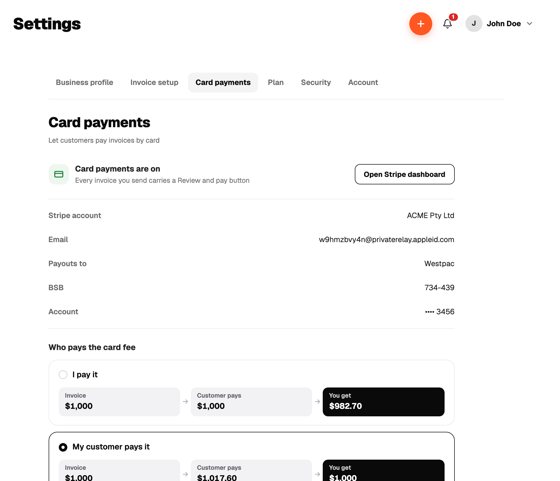Select the "I pay it" radio option
The image size is (560, 481).
point(63,374)
